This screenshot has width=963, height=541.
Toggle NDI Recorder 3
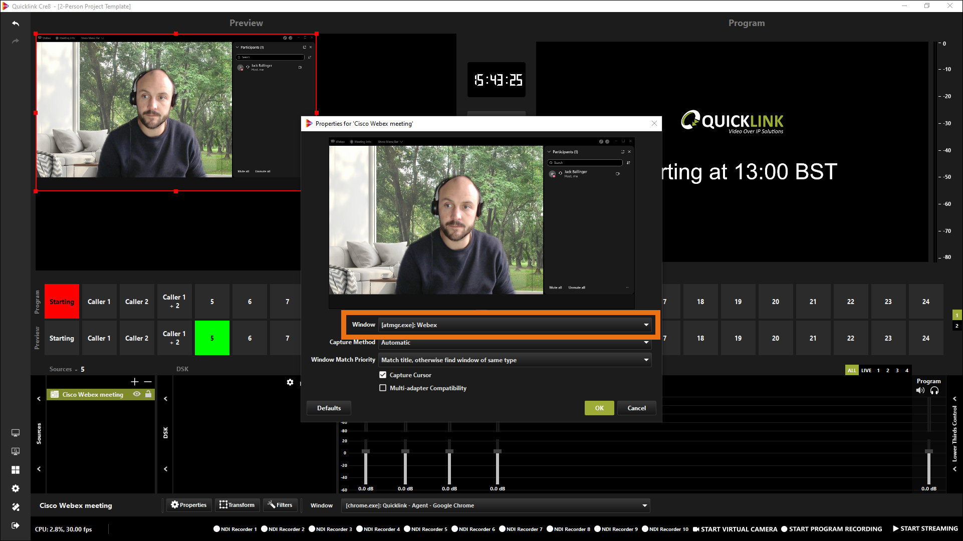[330, 529]
